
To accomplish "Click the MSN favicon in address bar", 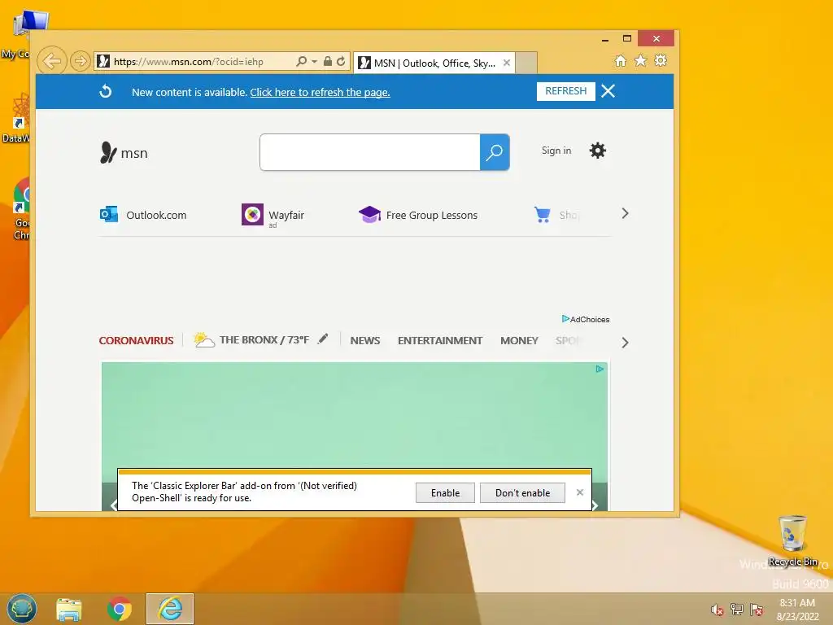I will 103,61.
